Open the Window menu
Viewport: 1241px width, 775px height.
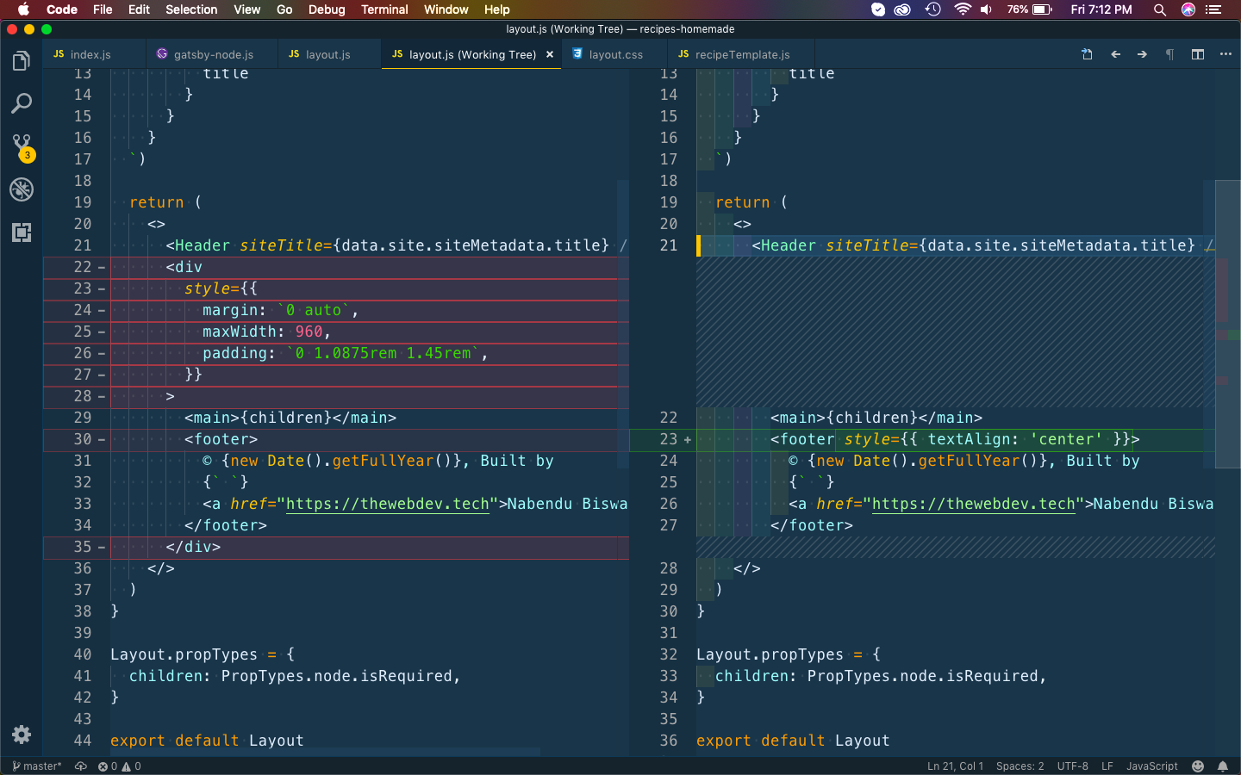tap(446, 9)
